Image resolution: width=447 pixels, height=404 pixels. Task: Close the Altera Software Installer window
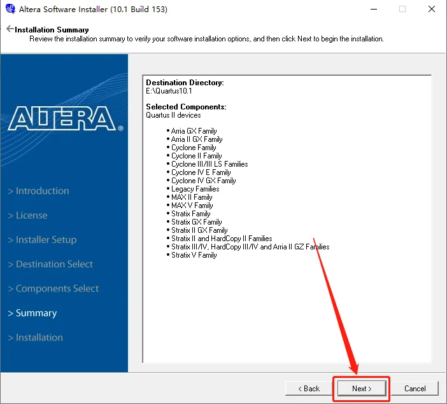pos(432,9)
